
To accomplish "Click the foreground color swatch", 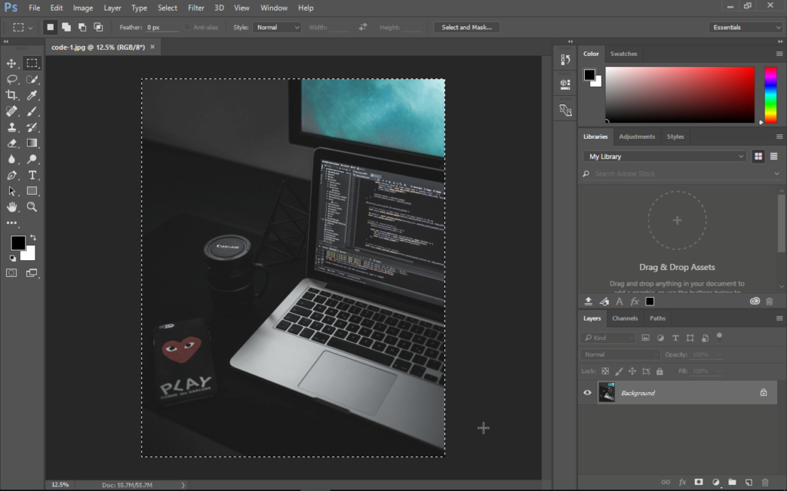I will click(18, 242).
